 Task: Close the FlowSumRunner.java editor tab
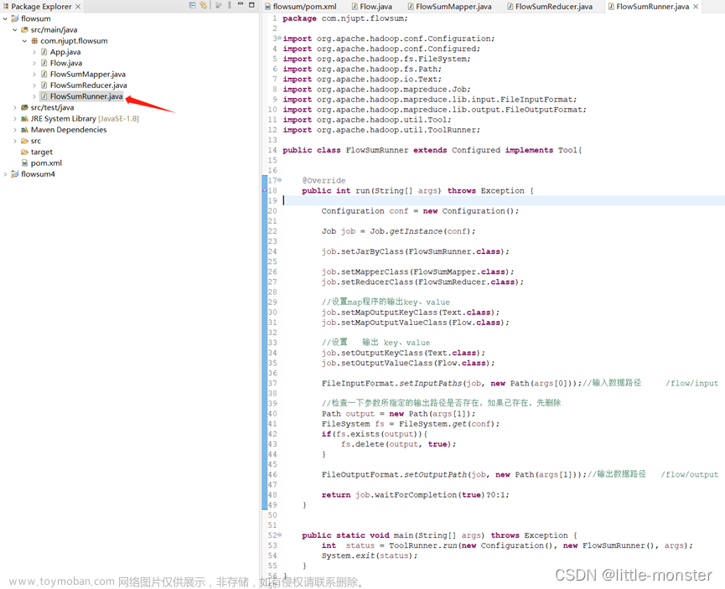696,7
